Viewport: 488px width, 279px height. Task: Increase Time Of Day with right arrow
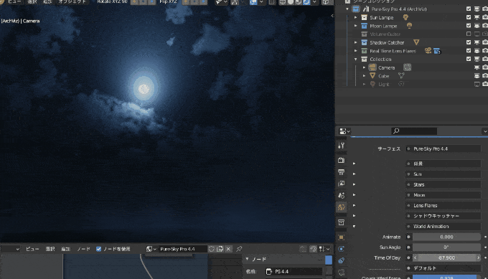(479, 258)
